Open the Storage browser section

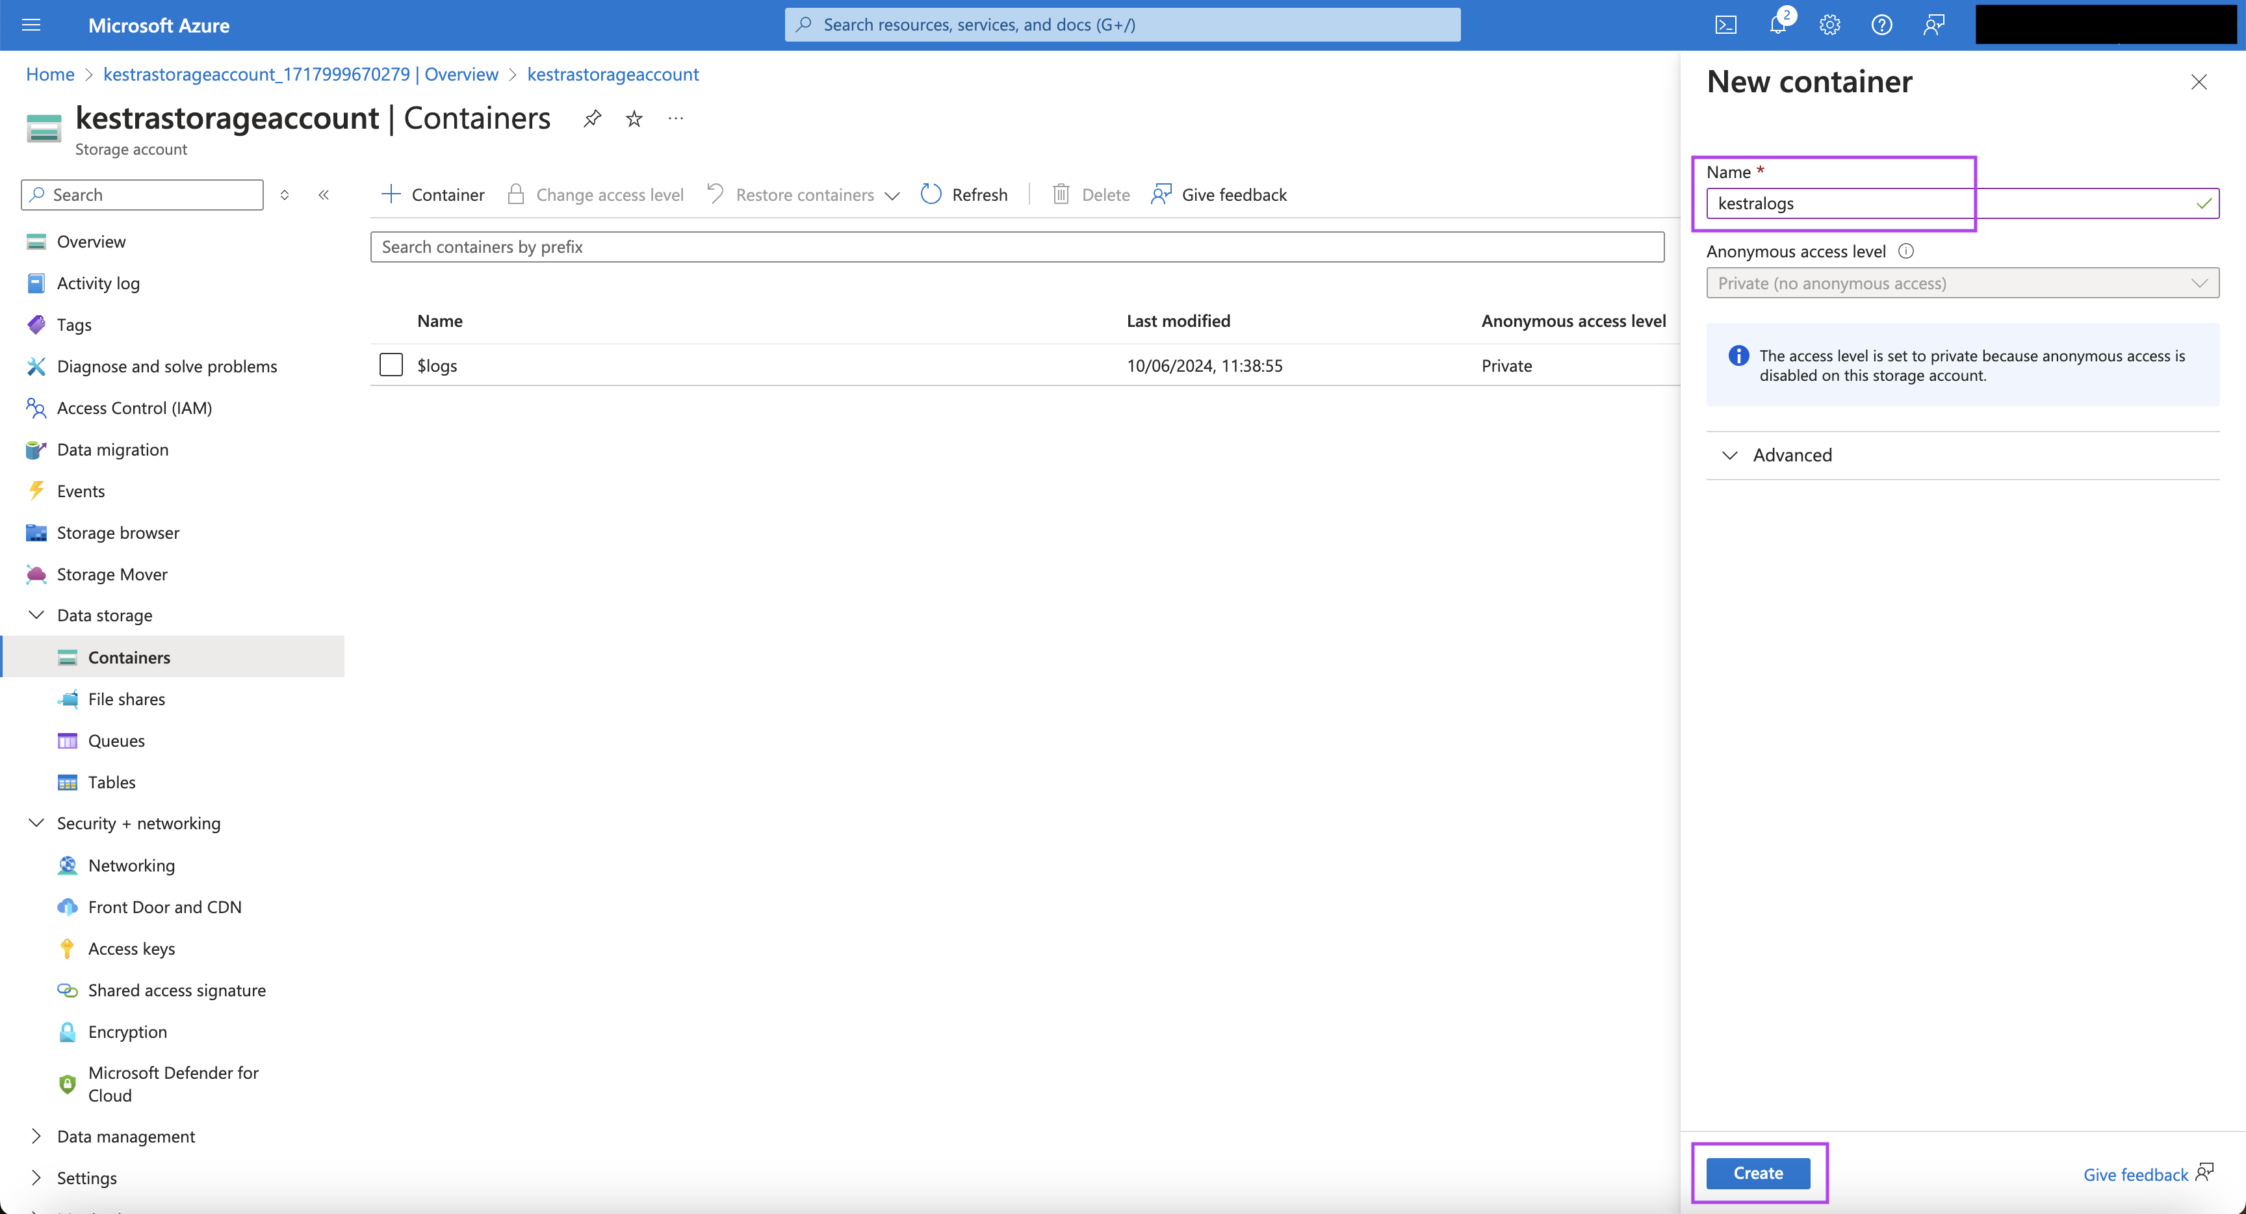(x=118, y=532)
